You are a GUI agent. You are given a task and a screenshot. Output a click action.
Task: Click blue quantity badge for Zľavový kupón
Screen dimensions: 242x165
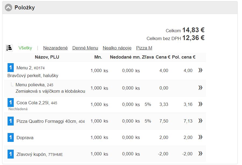pyautogui.click(x=10, y=154)
